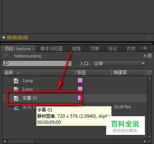Click the pink label swatch of 2.png
The image size is (154, 144).
click(80, 88)
